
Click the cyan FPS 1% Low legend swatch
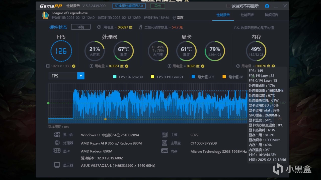[x=115, y=77]
